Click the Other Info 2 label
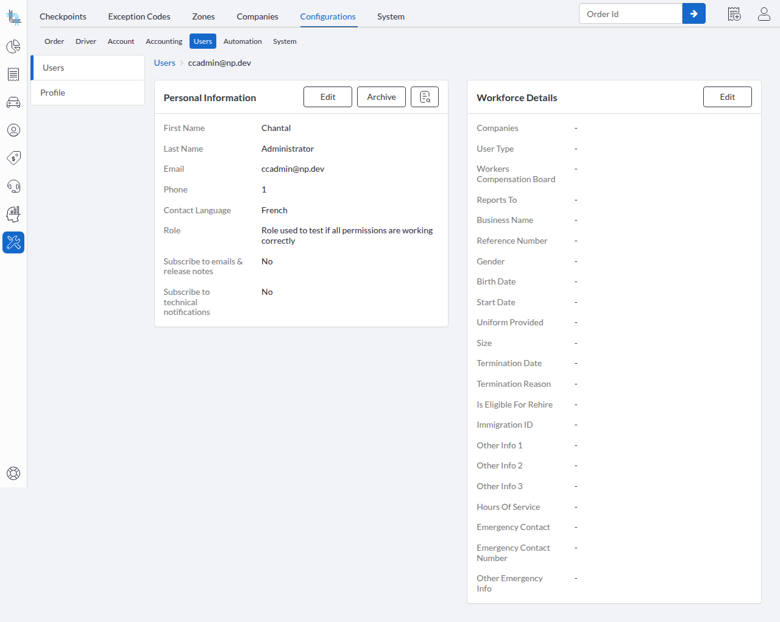780x622 pixels. point(500,465)
